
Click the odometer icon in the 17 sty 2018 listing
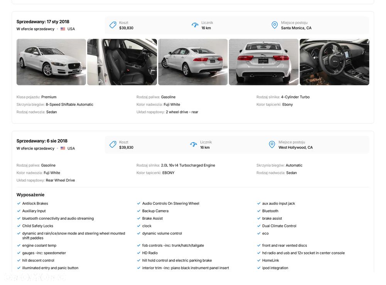[x=195, y=25]
